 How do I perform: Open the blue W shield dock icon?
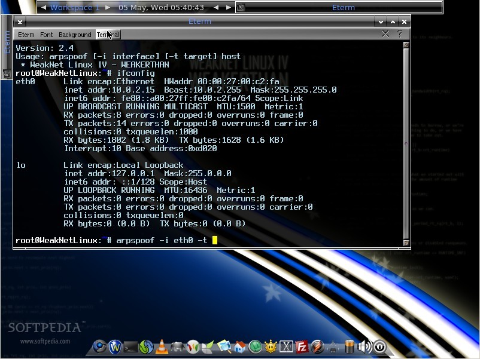point(115,346)
